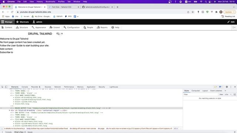This screenshot has height=133, width=237.
Task: Click the DevTools warnings count badge
Action: 216,87
